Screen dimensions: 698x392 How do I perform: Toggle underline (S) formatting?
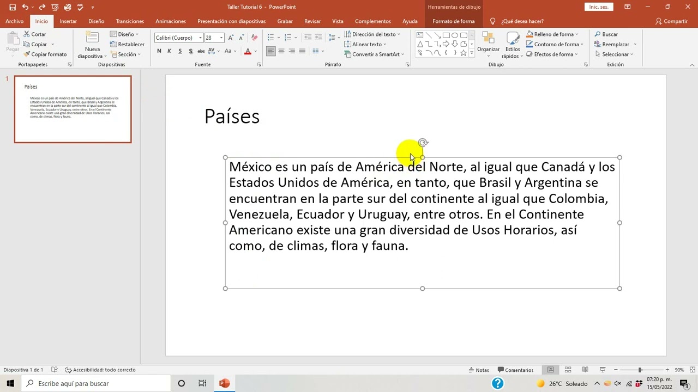pos(180,51)
